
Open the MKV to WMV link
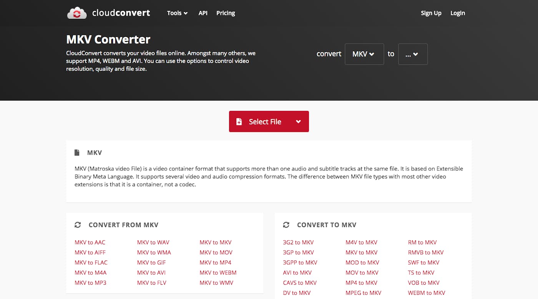click(216, 283)
